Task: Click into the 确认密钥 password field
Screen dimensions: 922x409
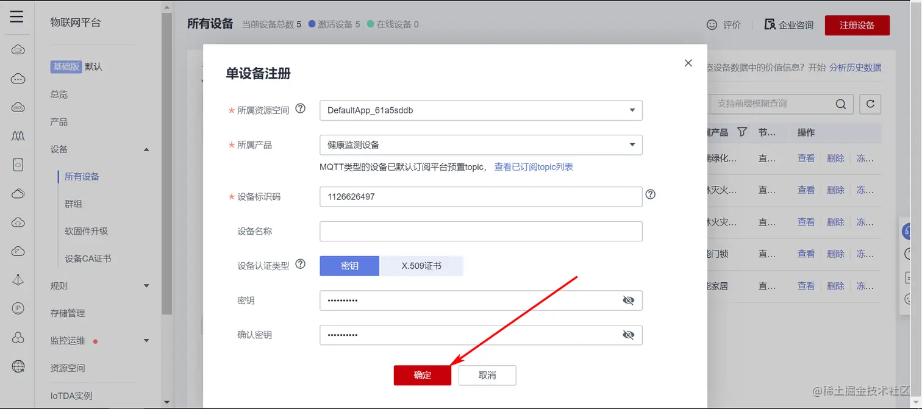Action: tap(481, 335)
